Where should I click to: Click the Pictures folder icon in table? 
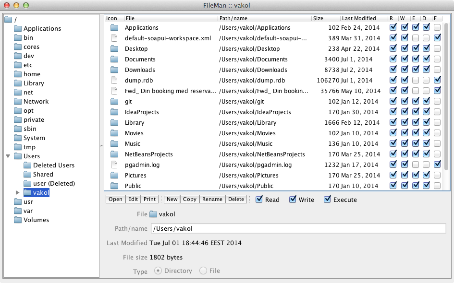(114, 176)
